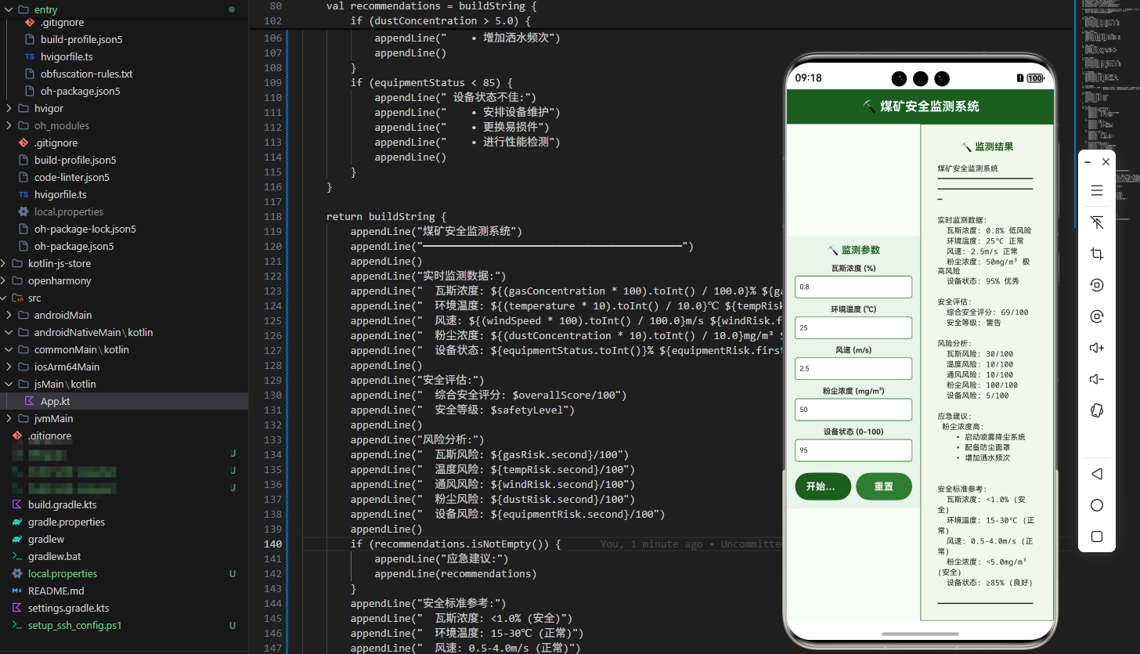Click the 环境温度 input showing 25
Screen dimensions: 1140x654
point(853,327)
